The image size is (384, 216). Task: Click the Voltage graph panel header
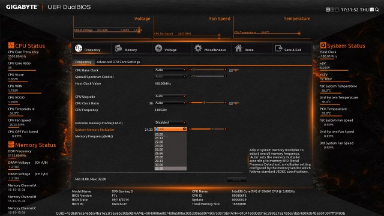tap(142, 19)
